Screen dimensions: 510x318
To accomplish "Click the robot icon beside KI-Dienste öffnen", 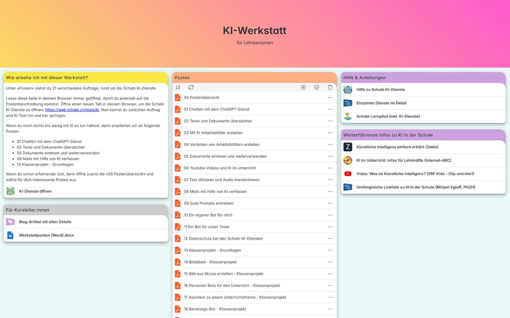I will point(10,191).
